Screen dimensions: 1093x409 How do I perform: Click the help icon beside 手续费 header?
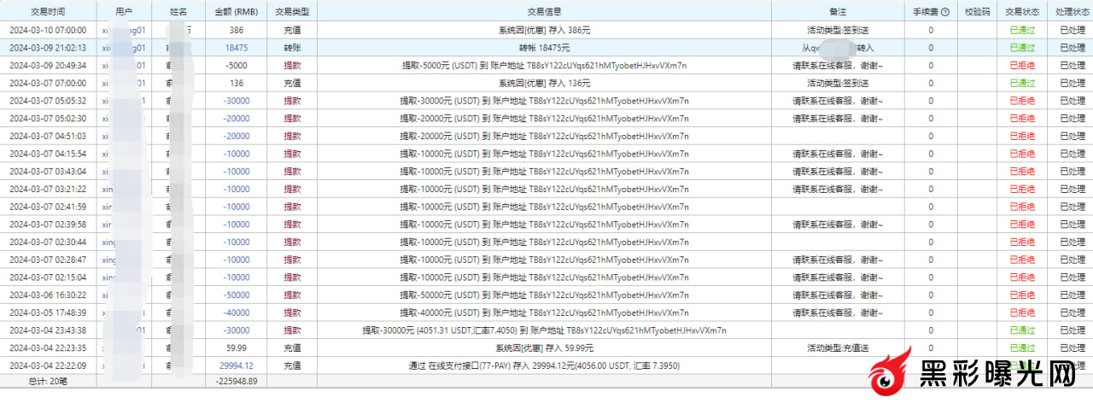click(x=945, y=12)
